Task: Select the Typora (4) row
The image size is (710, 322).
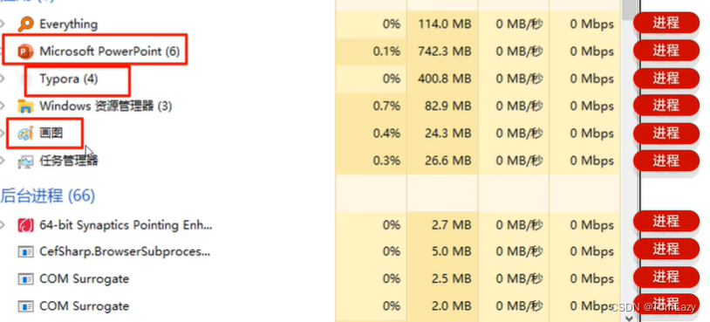Action: (x=310, y=79)
